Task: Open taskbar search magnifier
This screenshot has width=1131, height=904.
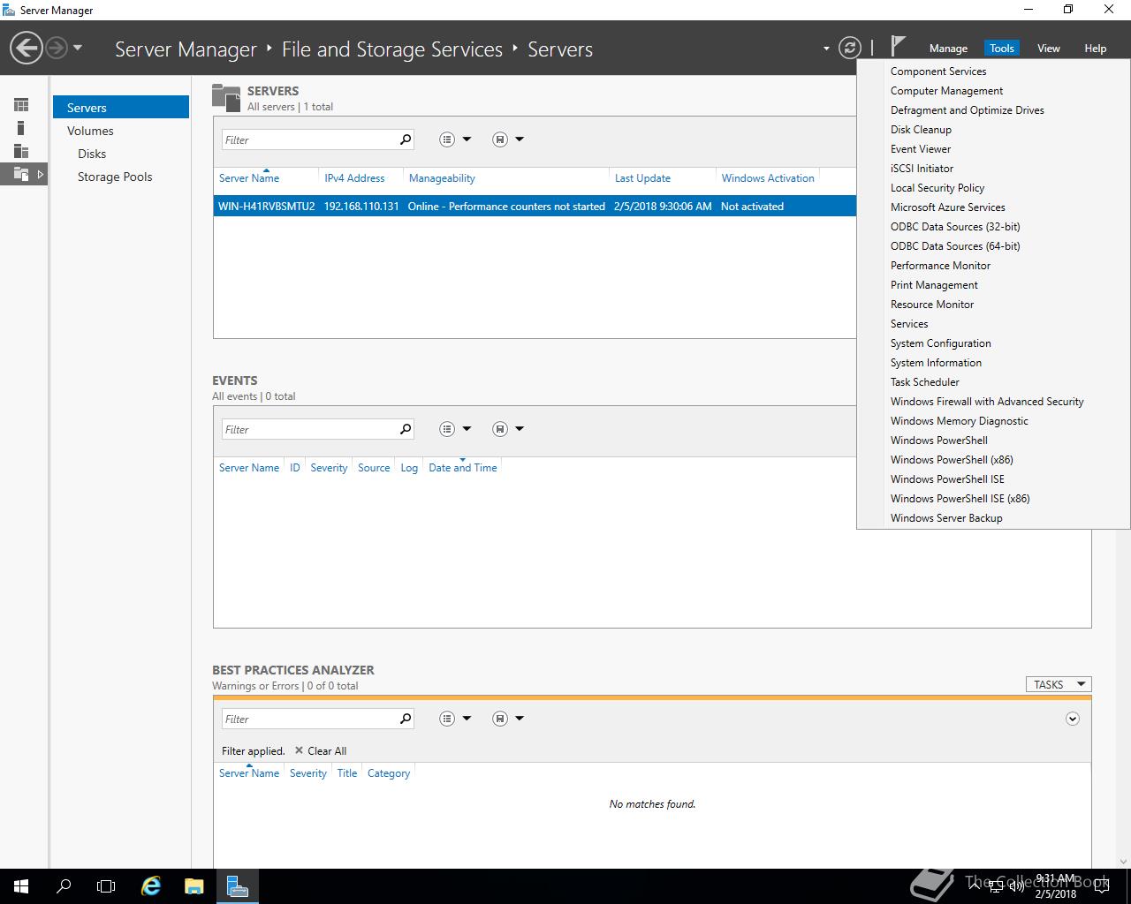Action: click(64, 886)
